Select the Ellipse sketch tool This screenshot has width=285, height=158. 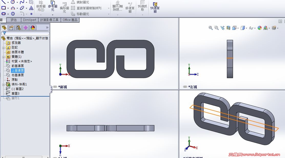(x=22, y=8)
